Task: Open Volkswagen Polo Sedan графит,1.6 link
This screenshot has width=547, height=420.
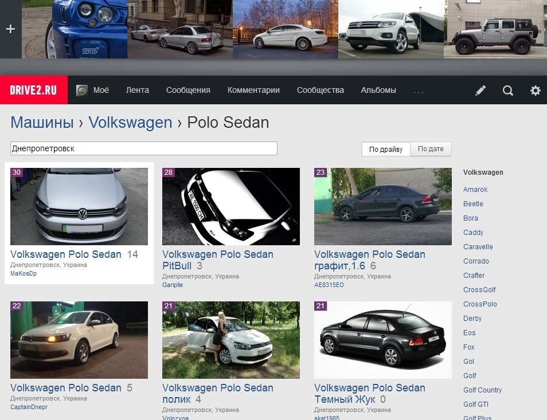Action: pos(369,260)
